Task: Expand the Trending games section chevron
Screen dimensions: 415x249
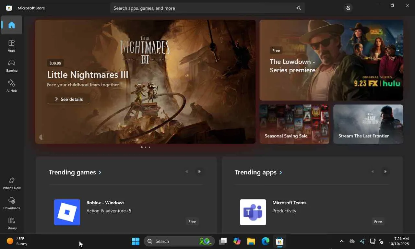Action: [x=100, y=172]
